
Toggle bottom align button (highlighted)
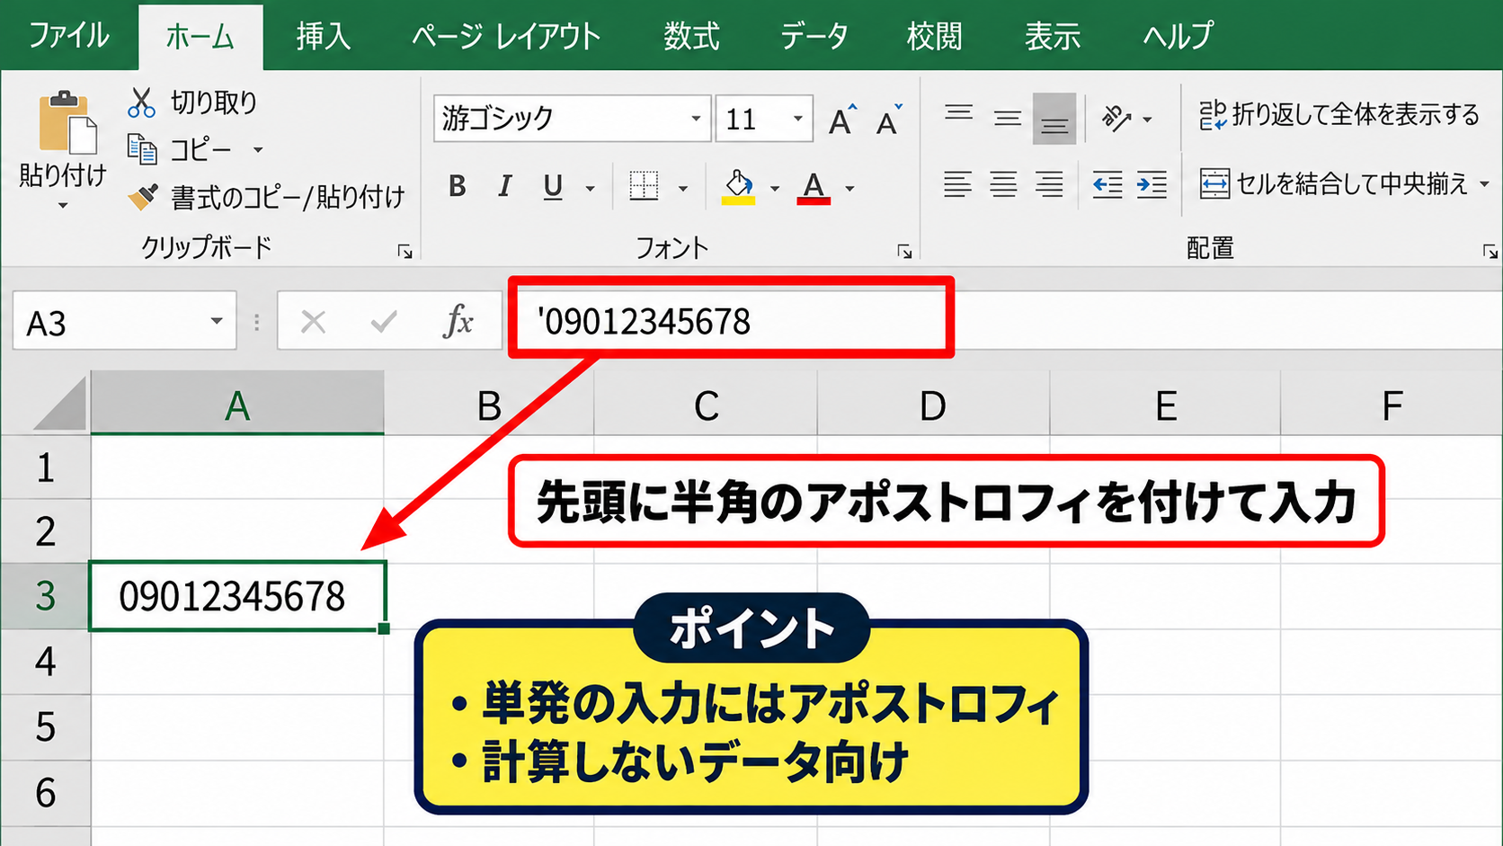click(x=1054, y=119)
